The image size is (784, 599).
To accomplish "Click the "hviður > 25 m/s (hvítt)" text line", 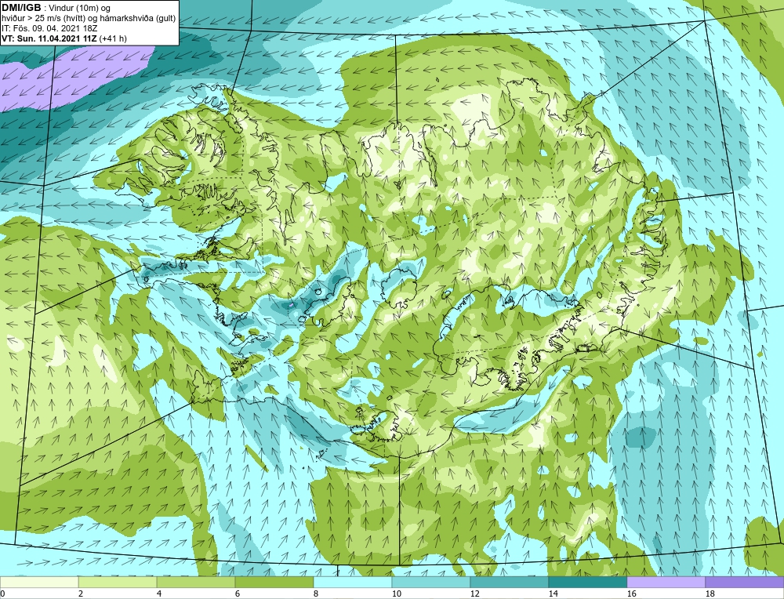I will click(42, 19).
